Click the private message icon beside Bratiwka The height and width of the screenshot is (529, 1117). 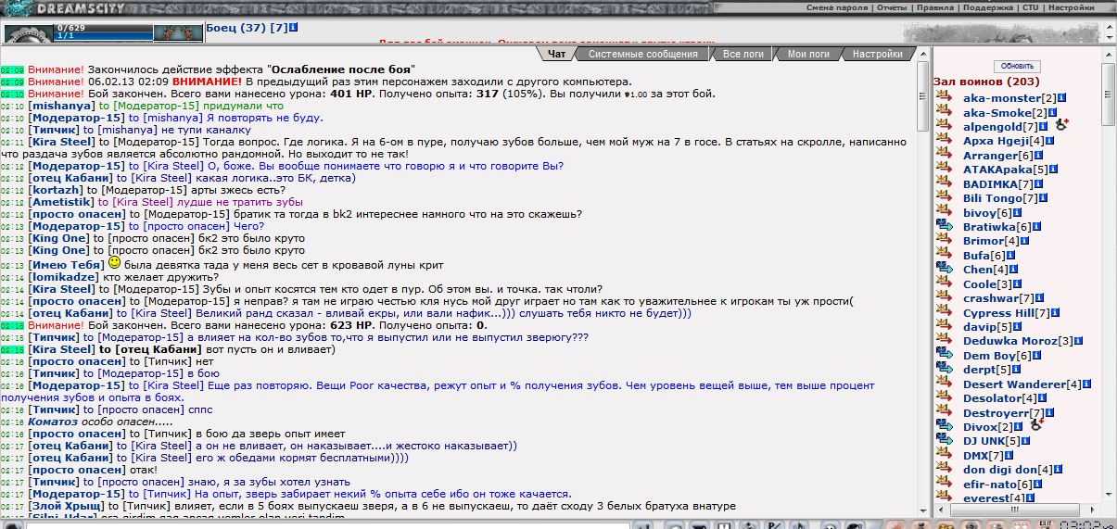[945, 227]
